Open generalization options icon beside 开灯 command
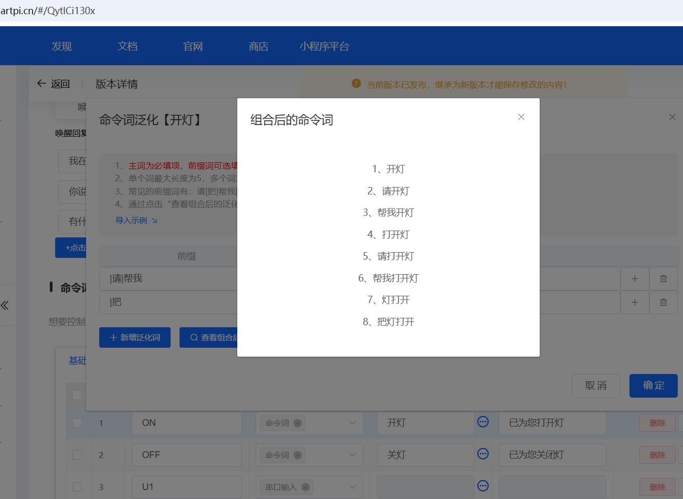 tap(482, 421)
